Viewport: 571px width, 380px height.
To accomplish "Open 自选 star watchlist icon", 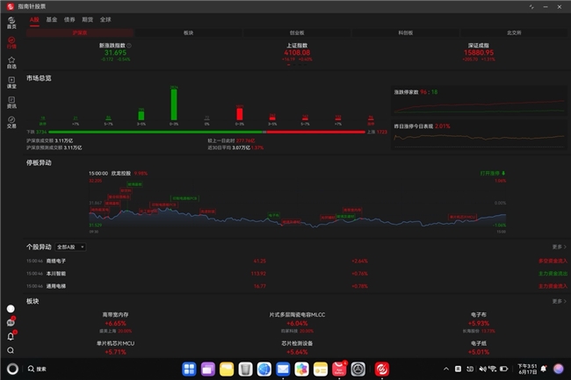I will [x=11, y=62].
